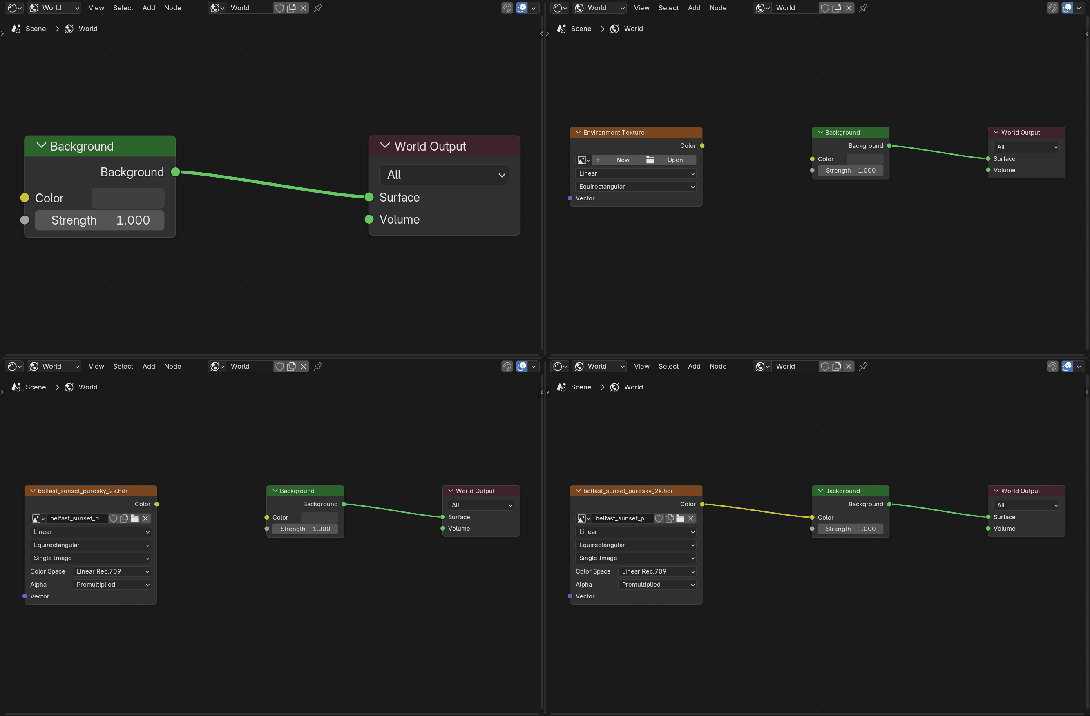Browse world datablocks in top-right editor header
Viewport: 1090px width, 716px height.
coord(762,8)
